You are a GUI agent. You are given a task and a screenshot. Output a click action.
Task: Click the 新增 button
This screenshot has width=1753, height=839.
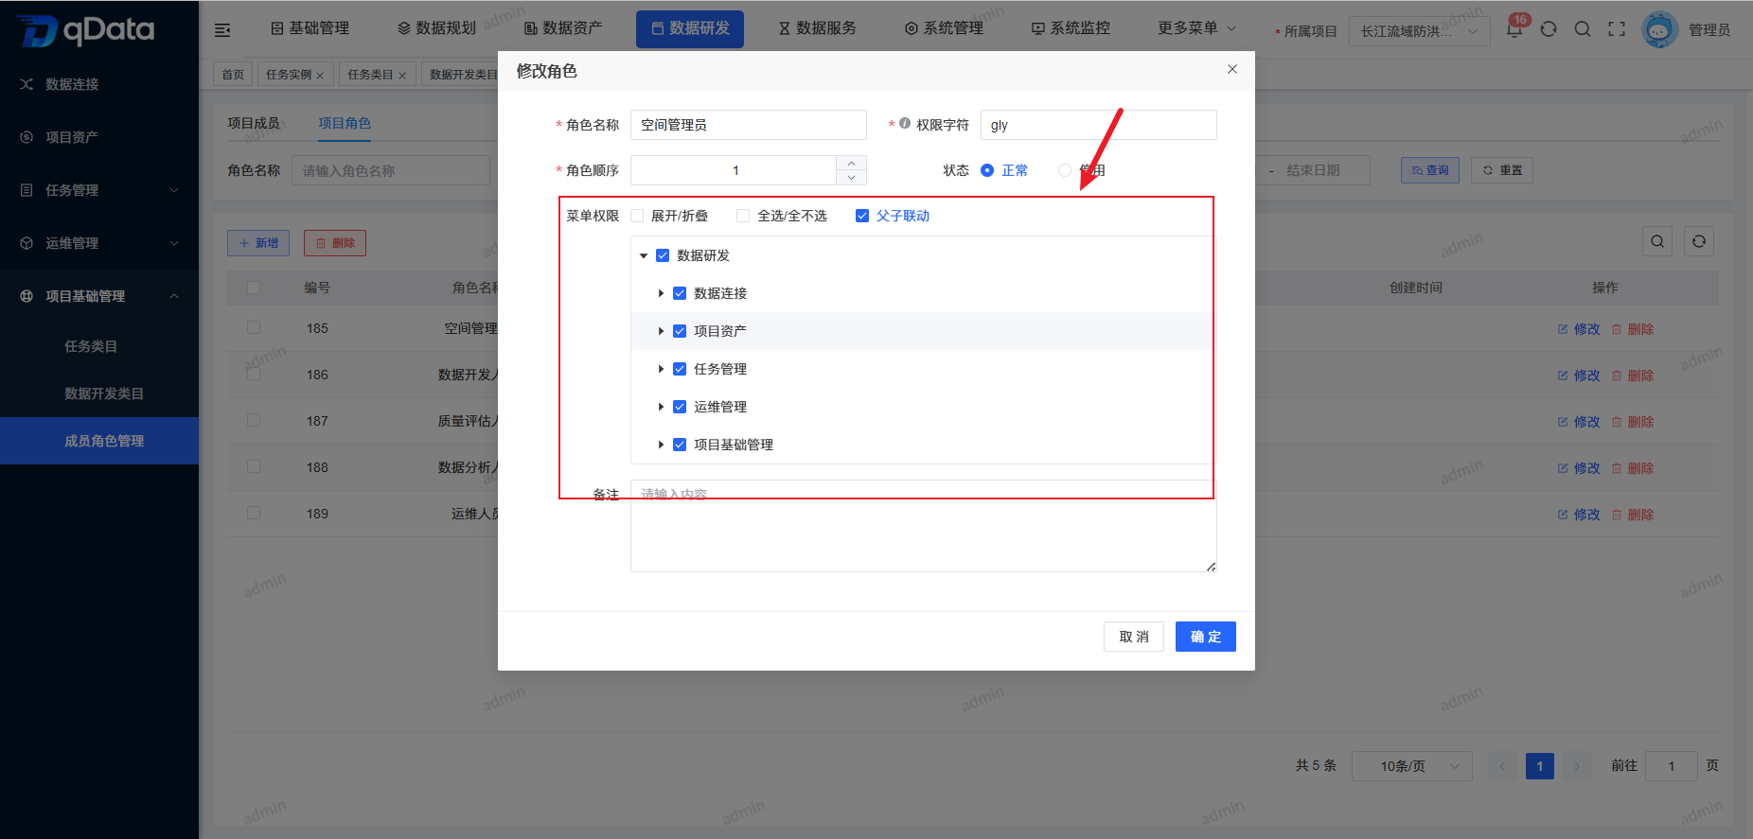coord(258,243)
